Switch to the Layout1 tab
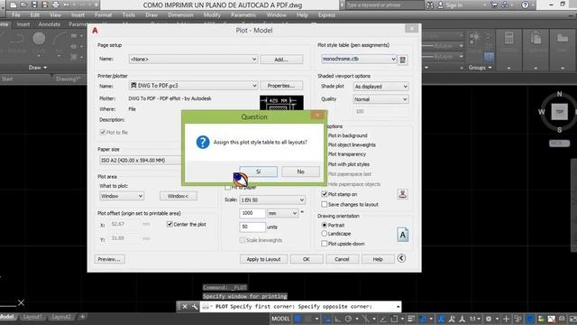577x325 pixels. (32, 317)
